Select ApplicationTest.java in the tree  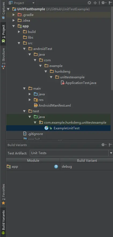(81, 83)
